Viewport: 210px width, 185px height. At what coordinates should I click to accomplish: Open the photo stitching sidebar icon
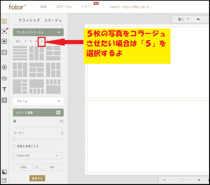4,52
